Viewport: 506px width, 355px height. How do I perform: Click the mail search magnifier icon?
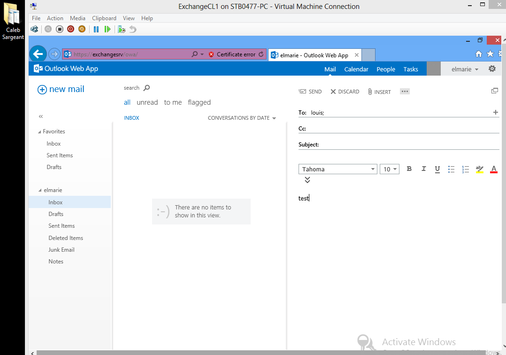pyautogui.click(x=146, y=88)
